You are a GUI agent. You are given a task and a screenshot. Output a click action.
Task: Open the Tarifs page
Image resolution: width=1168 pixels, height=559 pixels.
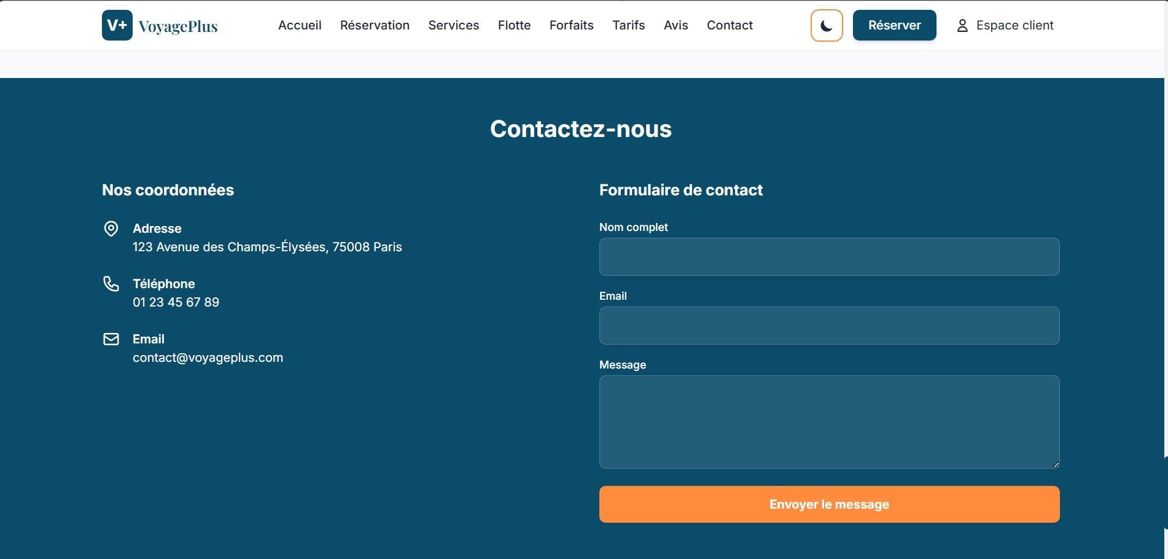628,25
